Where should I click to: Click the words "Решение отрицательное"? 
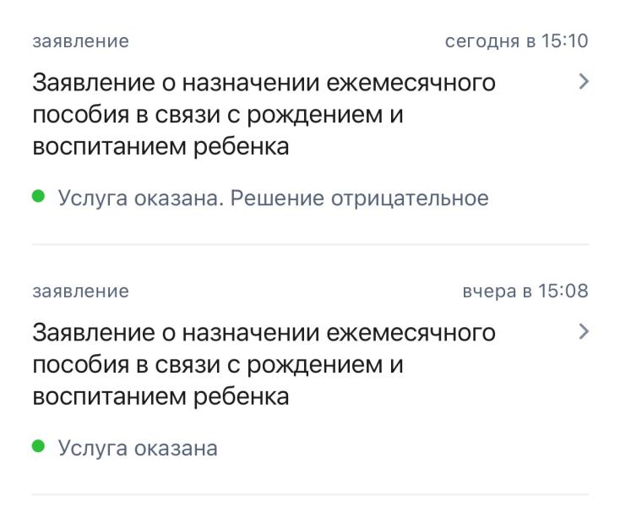[x=360, y=199]
